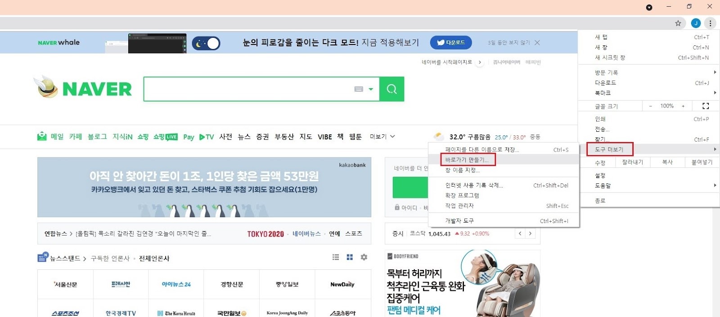
Task: Decrease zoom with the minus button
Action: click(x=650, y=106)
